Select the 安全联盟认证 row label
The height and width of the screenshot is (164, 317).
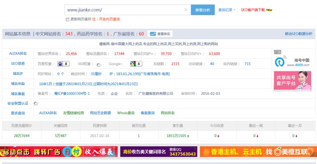point(18,104)
